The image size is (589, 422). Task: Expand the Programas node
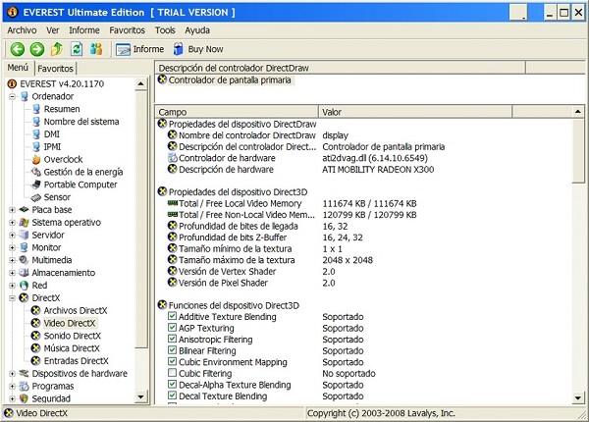(12, 386)
